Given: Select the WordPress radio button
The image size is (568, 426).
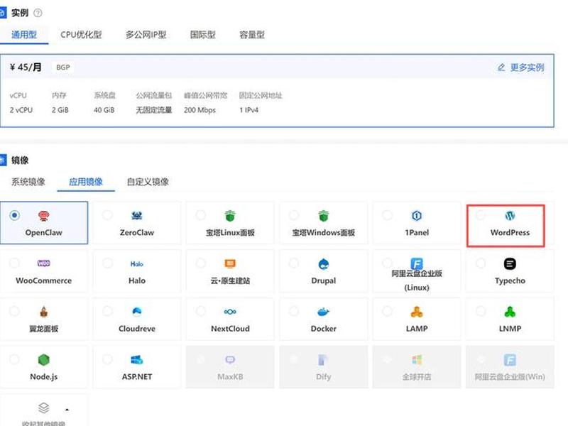Looking at the screenshot, I should pos(481,215).
